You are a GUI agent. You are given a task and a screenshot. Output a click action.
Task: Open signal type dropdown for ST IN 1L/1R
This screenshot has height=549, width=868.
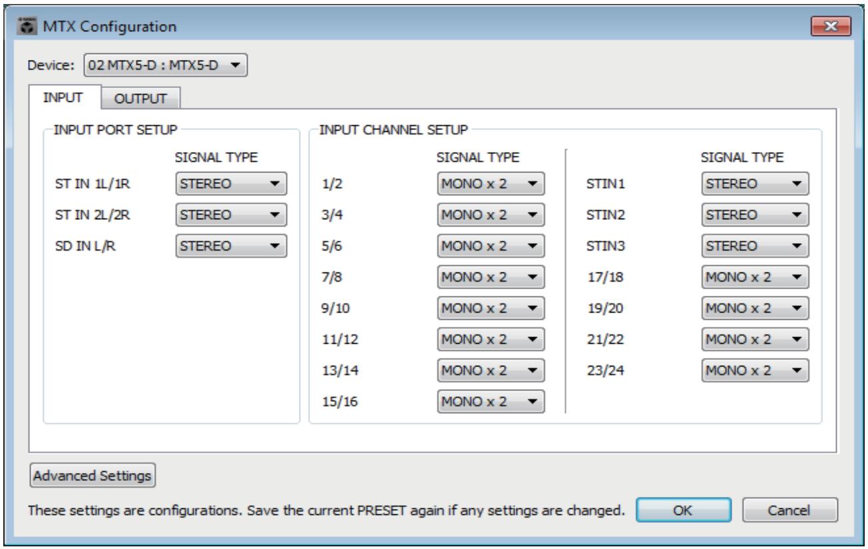[x=230, y=184]
